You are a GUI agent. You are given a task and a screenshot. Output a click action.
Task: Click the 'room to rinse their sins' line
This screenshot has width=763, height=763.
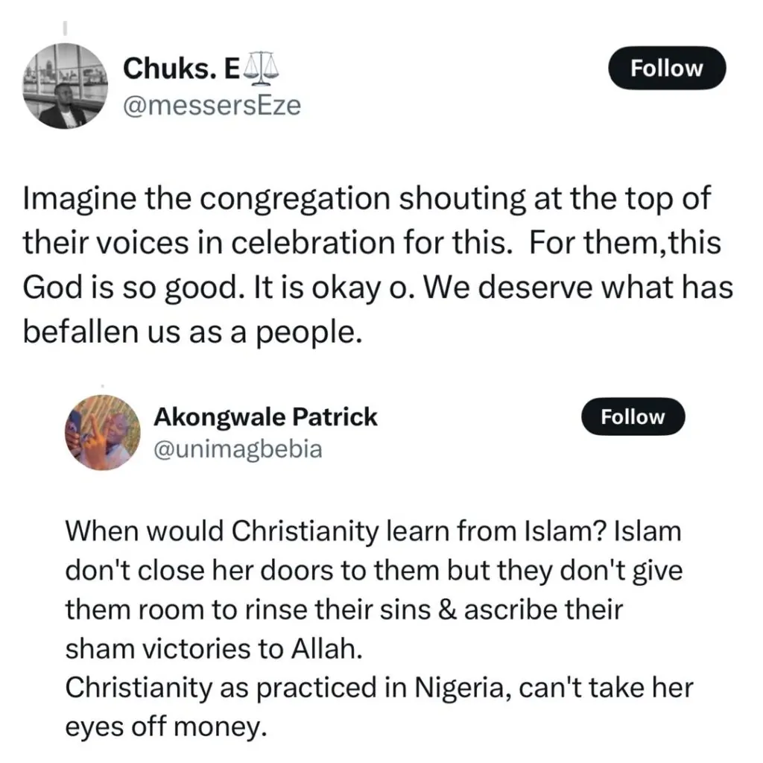click(x=343, y=609)
